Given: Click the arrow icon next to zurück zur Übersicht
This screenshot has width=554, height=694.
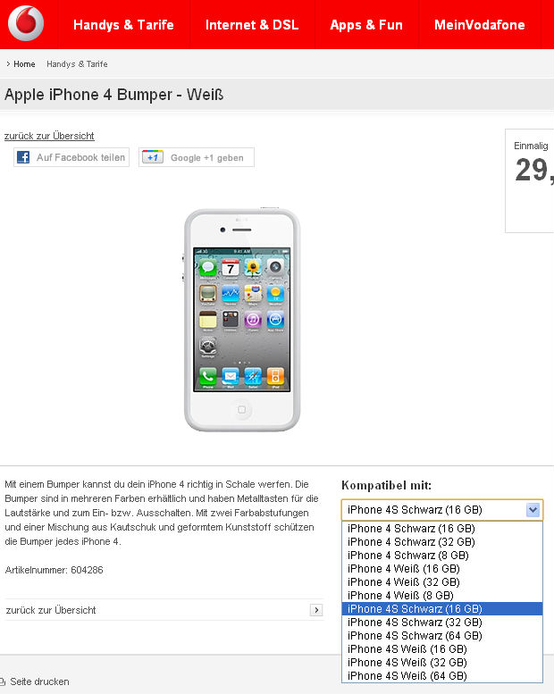Looking at the screenshot, I should point(316,610).
